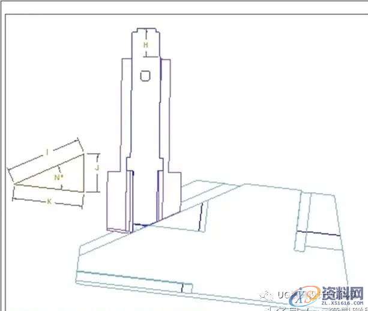Click the short dark vertical line behind shaft

pos(203,216)
